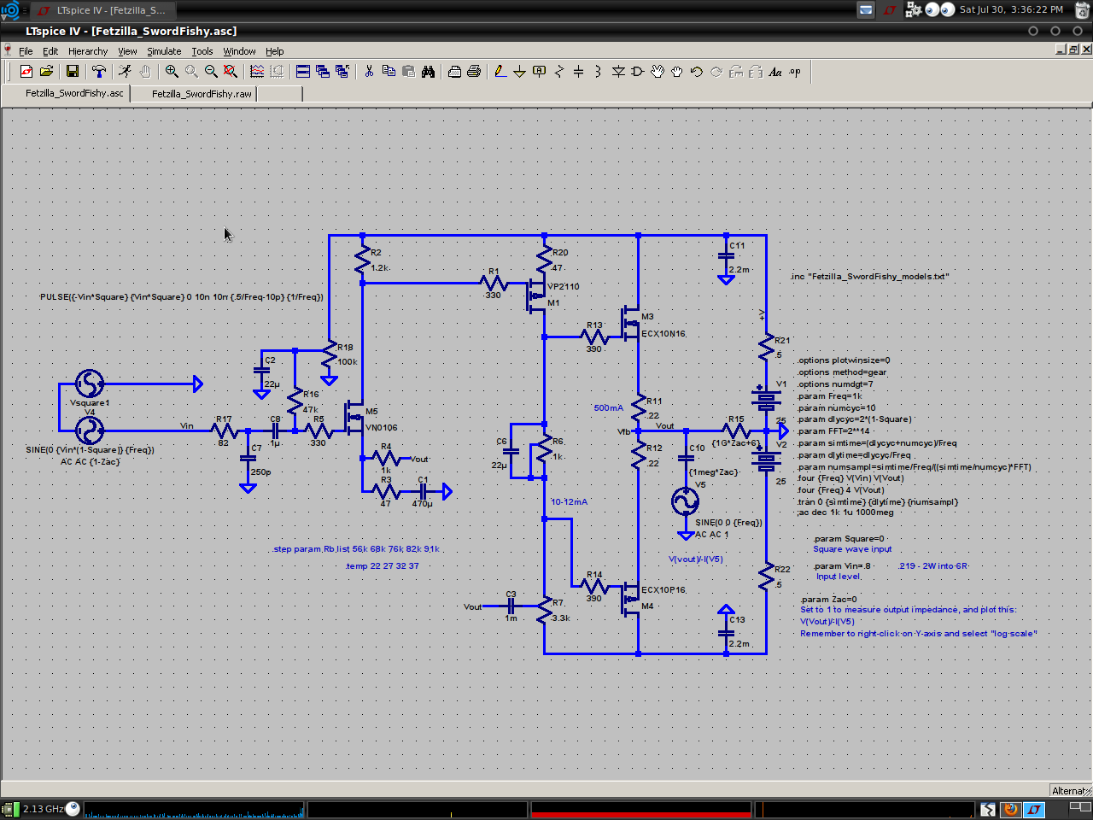
Task: Switch to the Fetzilla_SwordFishy.asc tab
Action: pyautogui.click(x=67, y=93)
